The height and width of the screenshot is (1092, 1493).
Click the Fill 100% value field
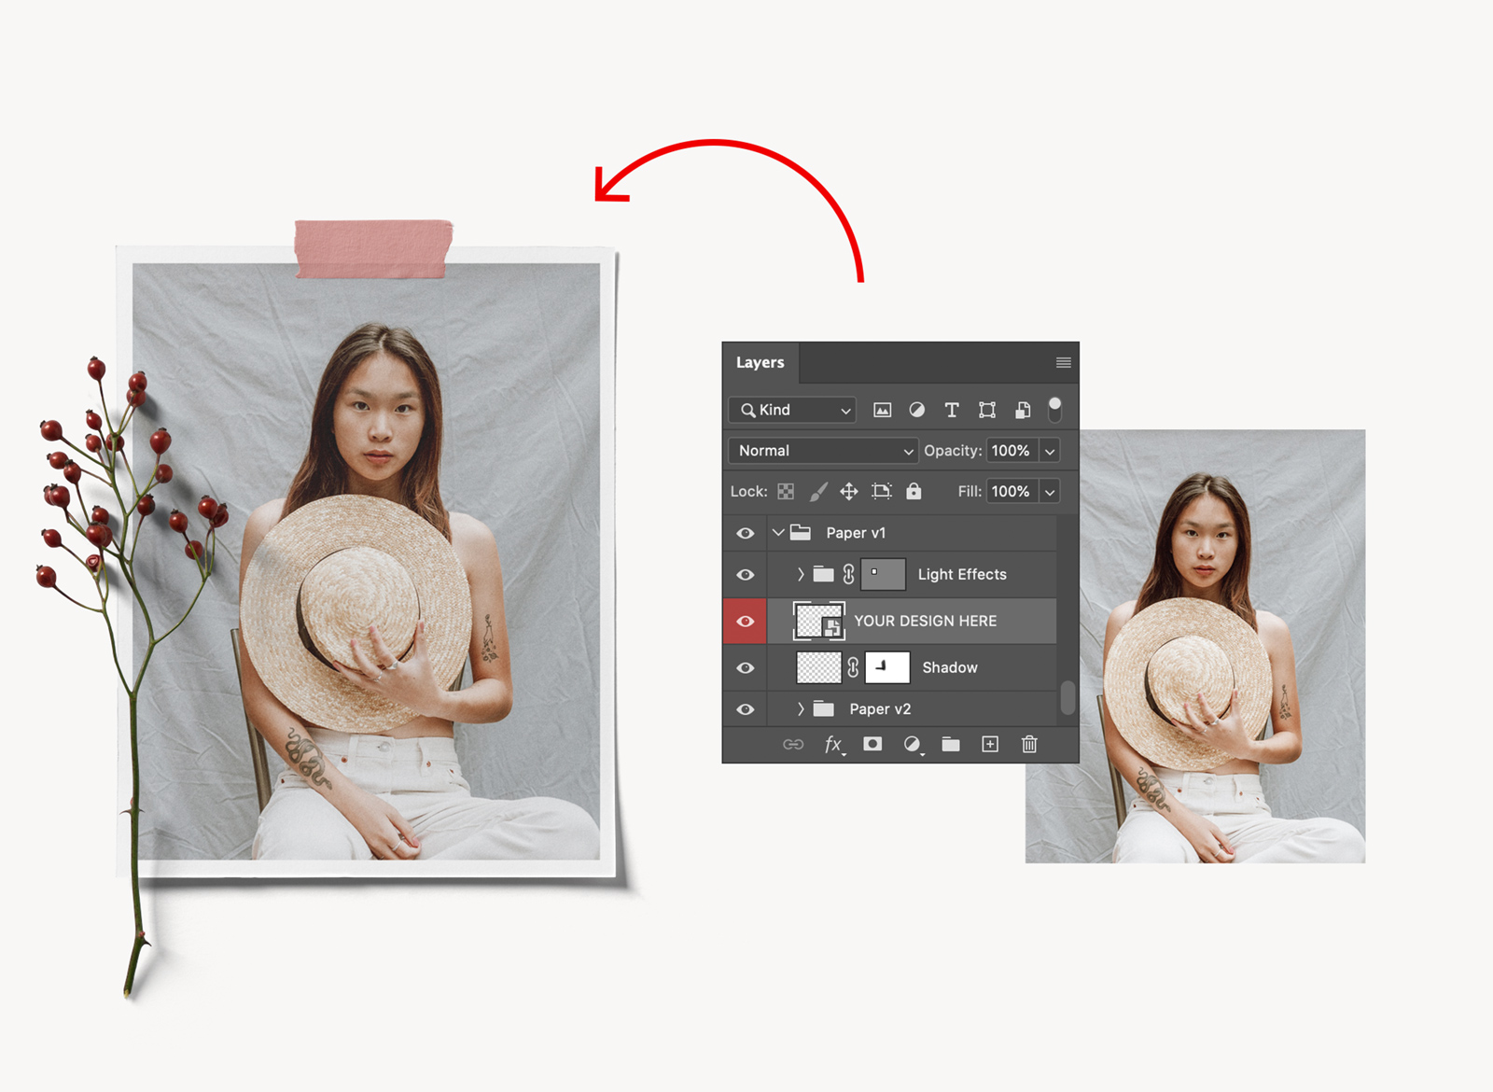[1012, 491]
